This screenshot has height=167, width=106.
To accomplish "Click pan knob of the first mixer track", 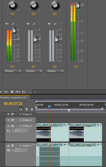I will 12,5.
